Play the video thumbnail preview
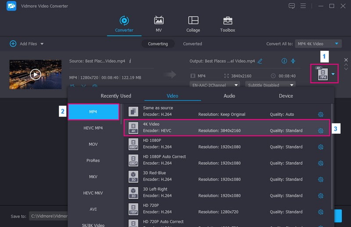Screen dimensions: 351x227 tap(36, 74)
